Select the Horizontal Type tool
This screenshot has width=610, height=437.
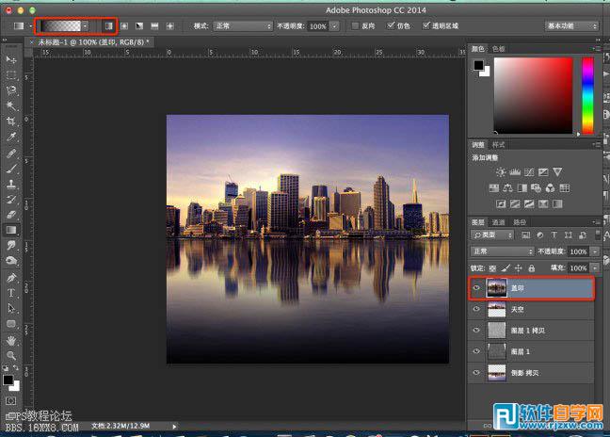pyautogui.click(x=11, y=293)
